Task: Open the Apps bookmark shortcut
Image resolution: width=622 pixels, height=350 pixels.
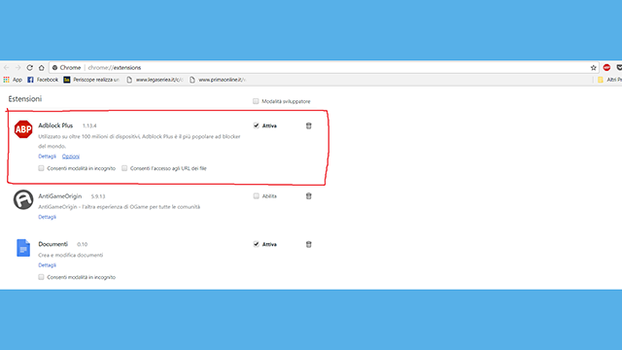Action: [x=13, y=80]
